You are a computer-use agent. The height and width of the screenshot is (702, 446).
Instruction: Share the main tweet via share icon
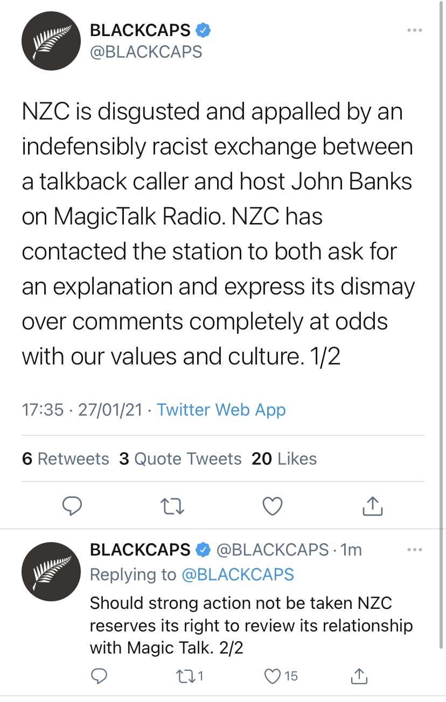pos(373,506)
